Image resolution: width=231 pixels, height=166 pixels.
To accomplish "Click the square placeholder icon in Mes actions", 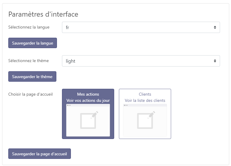I will (x=88, y=121).
